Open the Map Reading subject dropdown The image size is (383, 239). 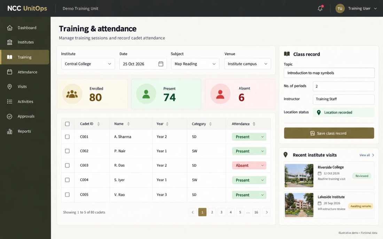(195, 64)
